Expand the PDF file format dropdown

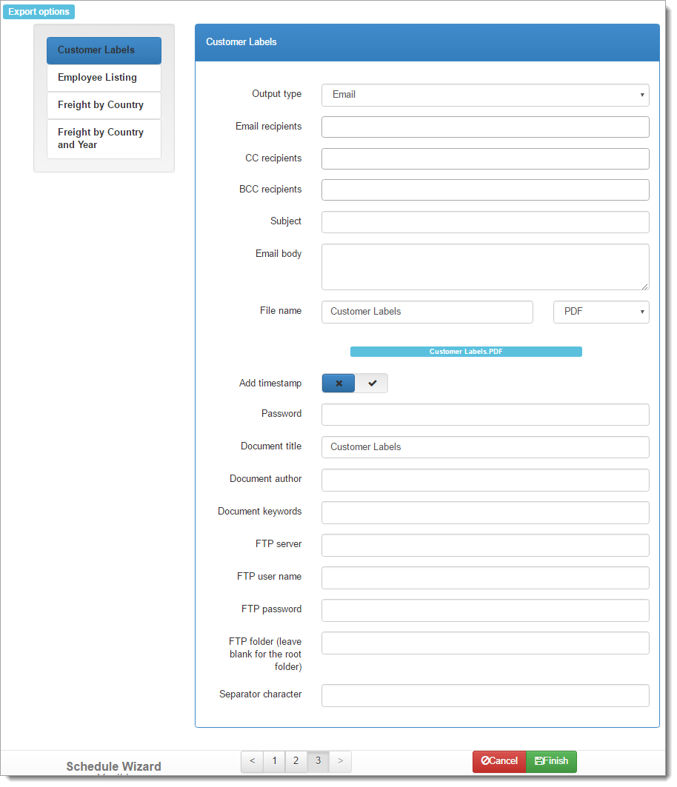click(601, 312)
